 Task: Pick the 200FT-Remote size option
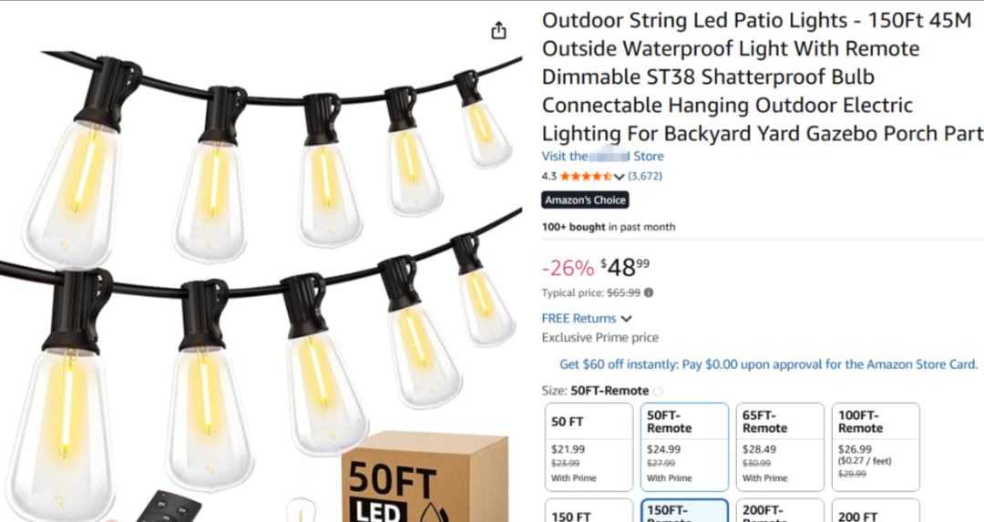click(779, 512)
